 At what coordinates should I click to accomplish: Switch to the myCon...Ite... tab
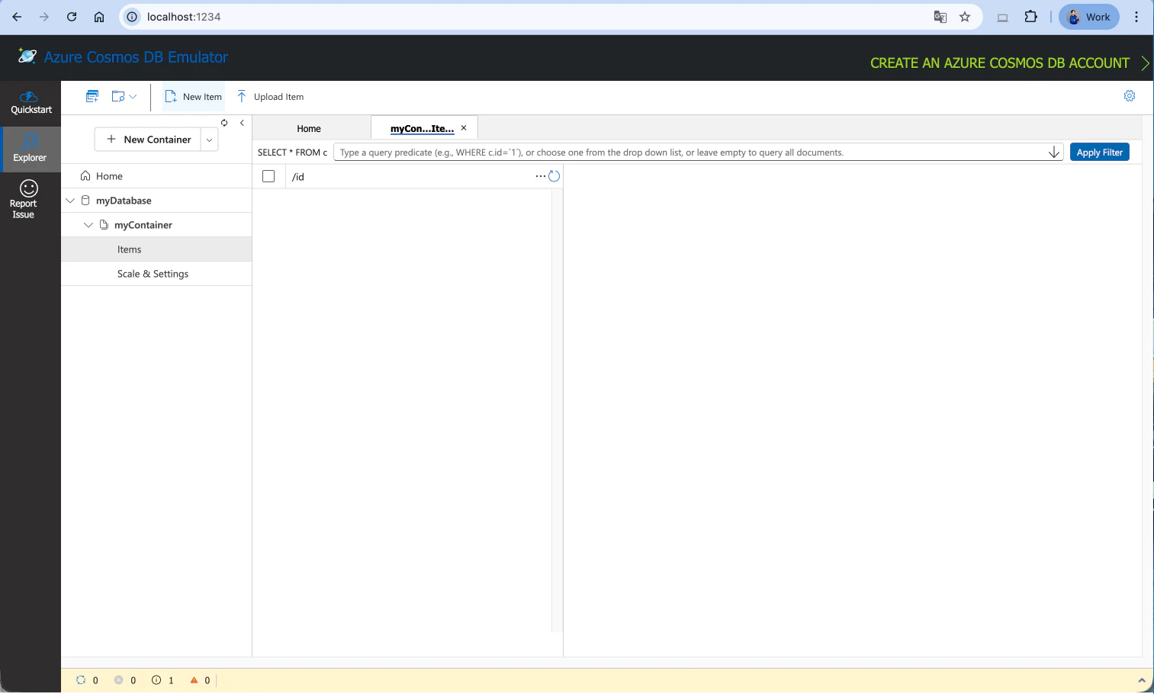pos(422,128)
